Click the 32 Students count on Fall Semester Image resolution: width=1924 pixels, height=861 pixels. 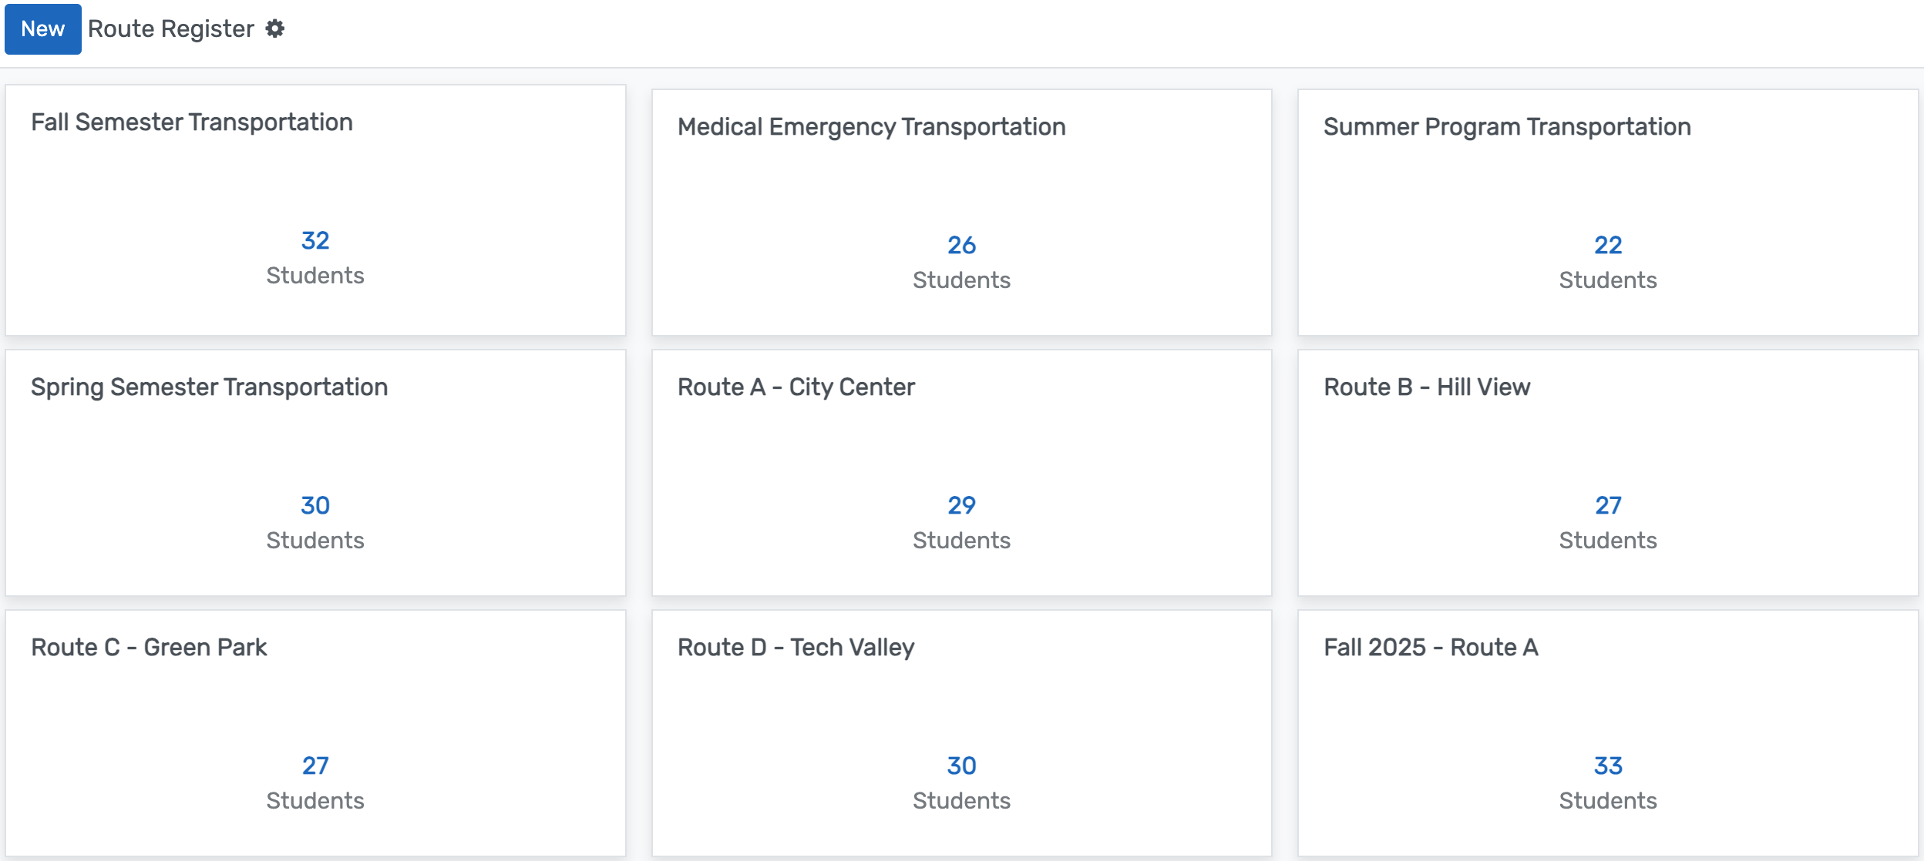pos(315,240)
